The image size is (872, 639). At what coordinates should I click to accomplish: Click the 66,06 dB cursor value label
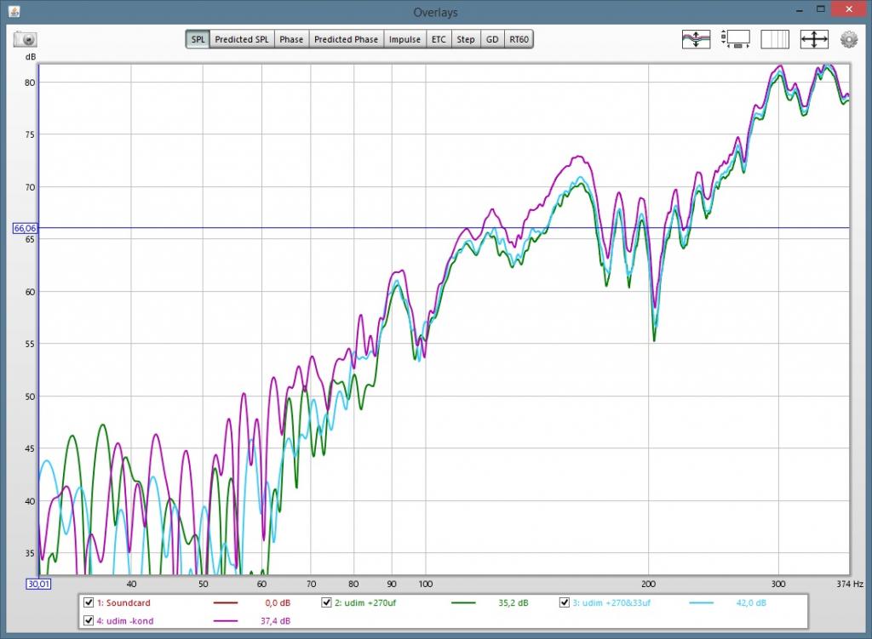tap(26, 228)
